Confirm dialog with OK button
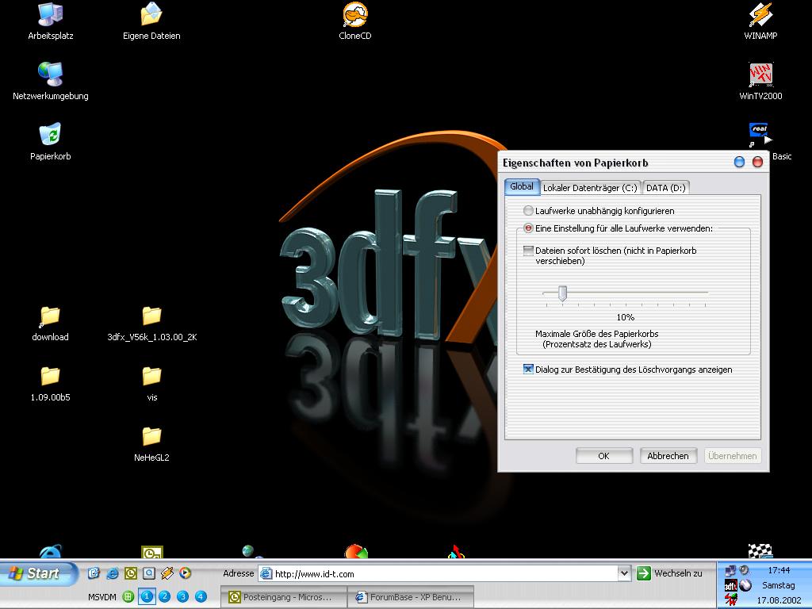 603,456
